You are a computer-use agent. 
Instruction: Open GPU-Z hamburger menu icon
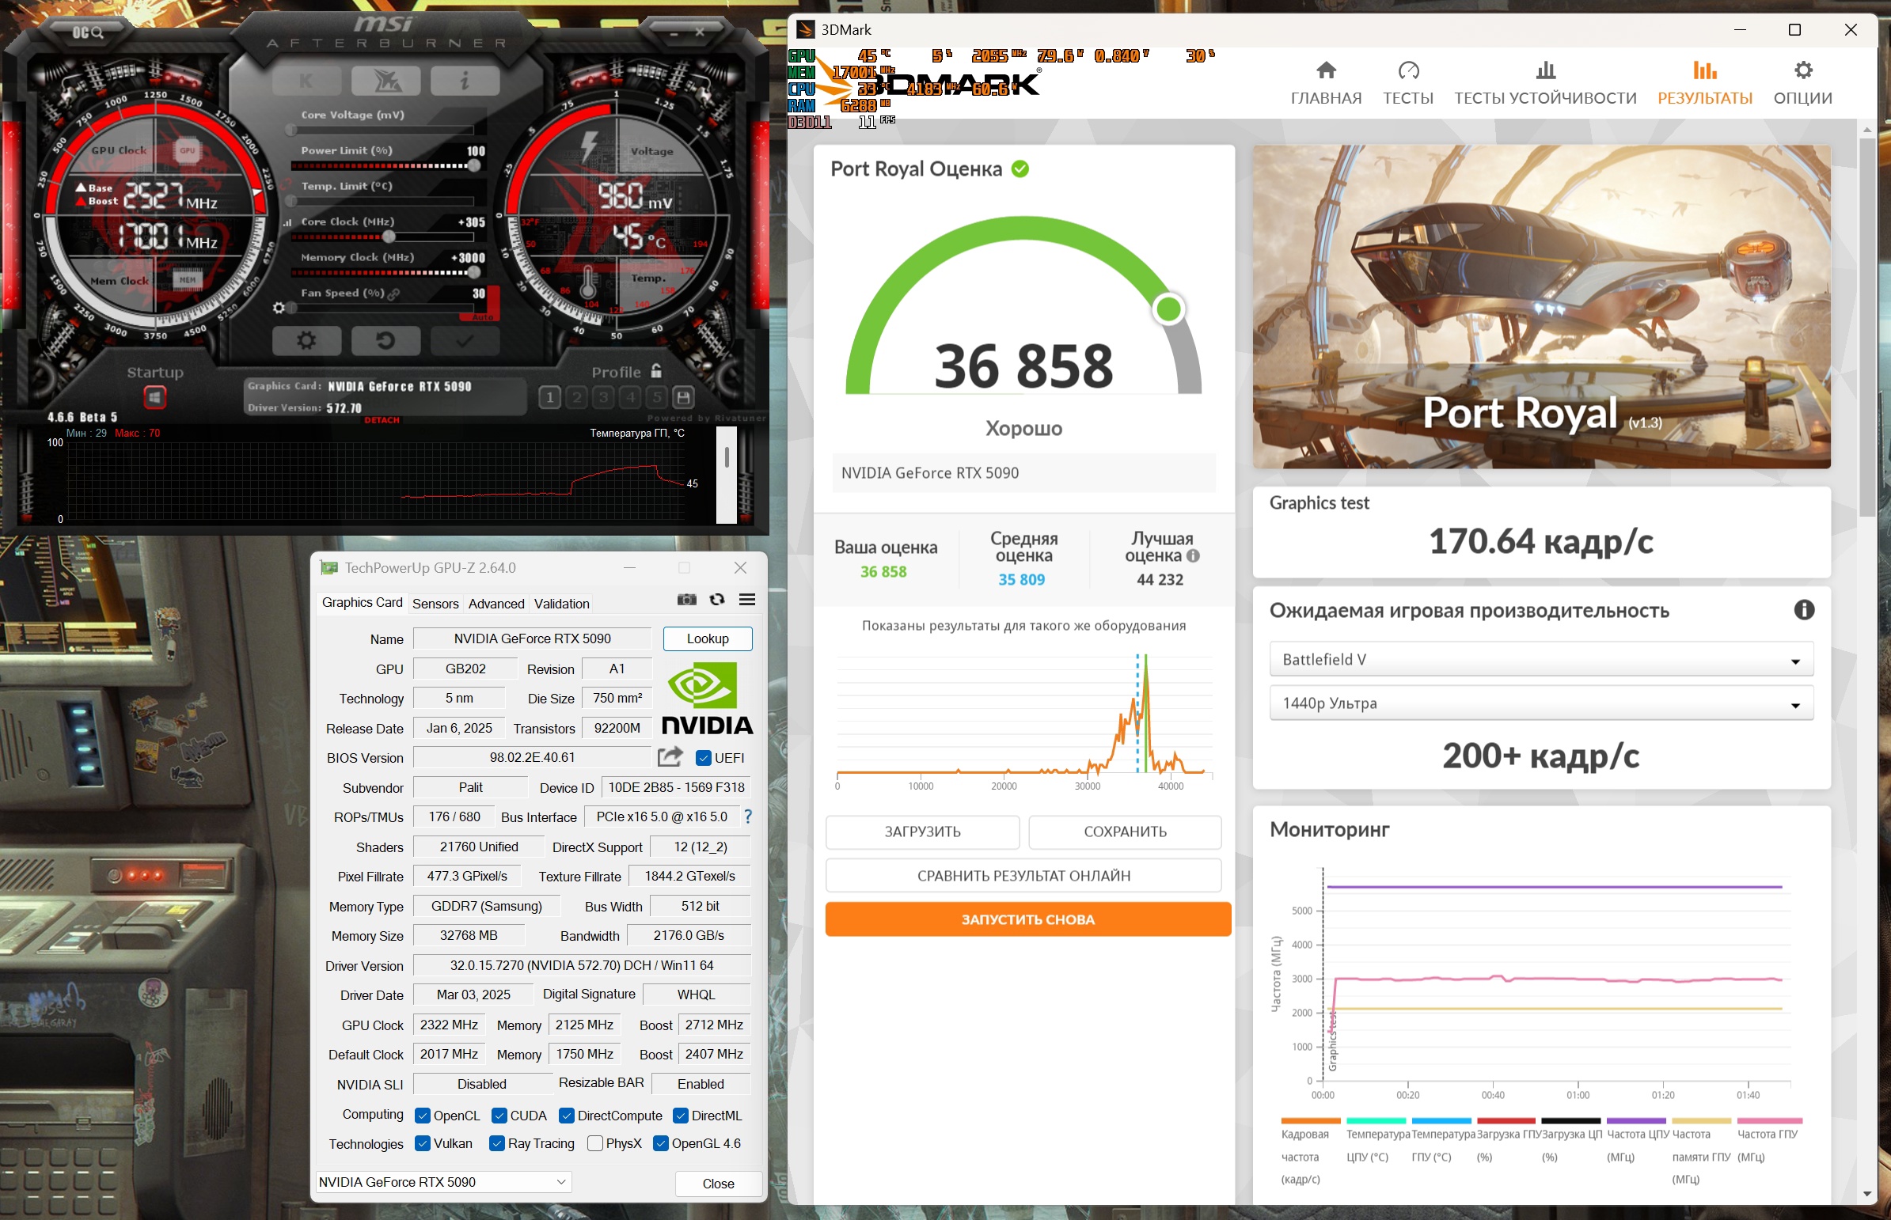click(746, 600)
